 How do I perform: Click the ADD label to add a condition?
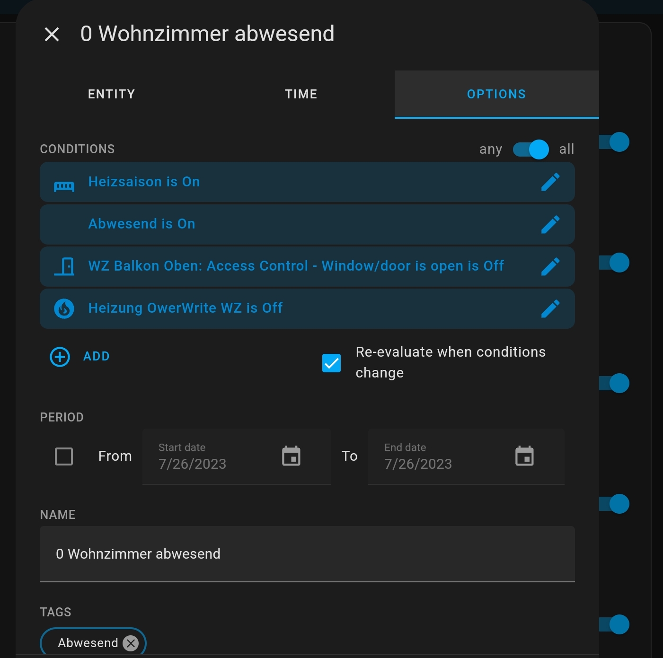[x=97, y=356]
